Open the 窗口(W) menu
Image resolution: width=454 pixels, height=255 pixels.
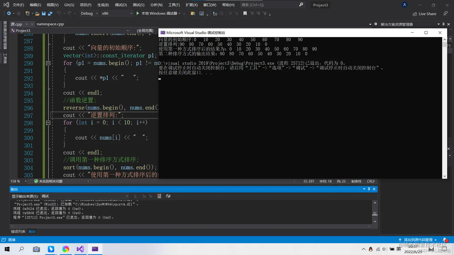[210, 5]
